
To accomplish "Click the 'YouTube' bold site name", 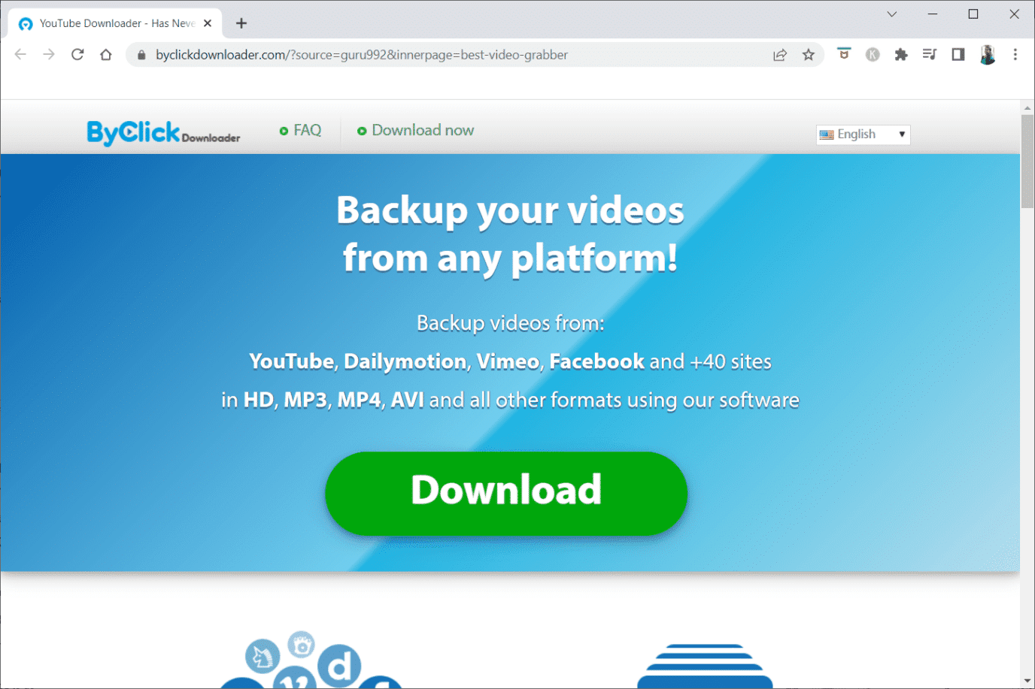I will 292,361.
